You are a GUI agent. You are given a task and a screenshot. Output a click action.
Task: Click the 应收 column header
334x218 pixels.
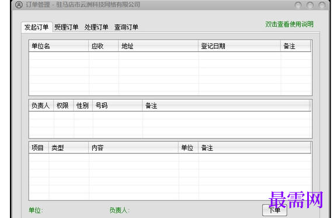coord(103,46)
